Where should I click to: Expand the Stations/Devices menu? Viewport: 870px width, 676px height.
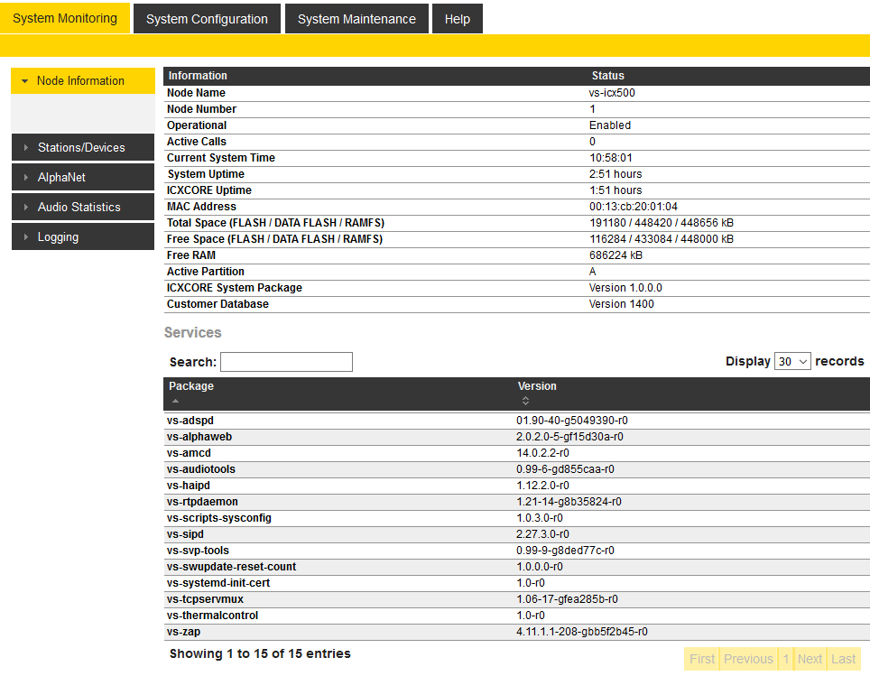click(x=82, y=147)
